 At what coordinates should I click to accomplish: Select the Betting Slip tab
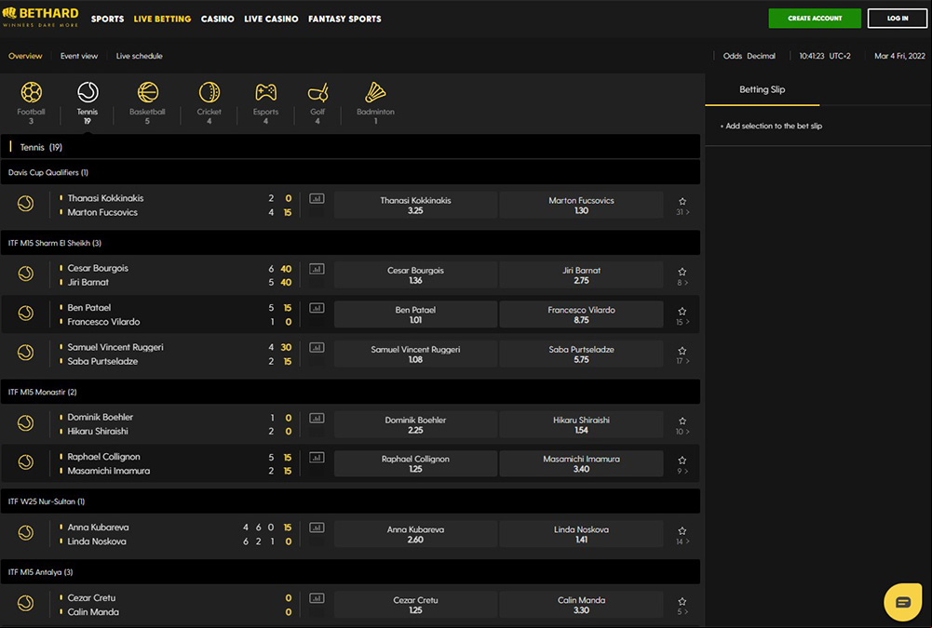pos(762,89)
